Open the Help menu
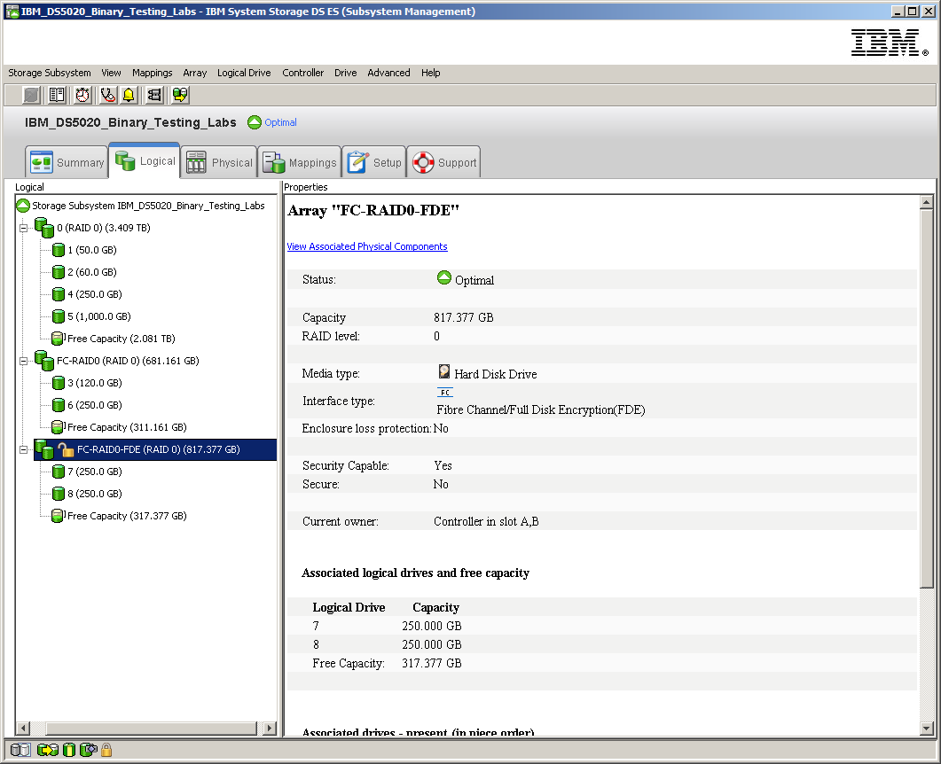This screenshot has width=941, height=764. [x=430, y=73]
